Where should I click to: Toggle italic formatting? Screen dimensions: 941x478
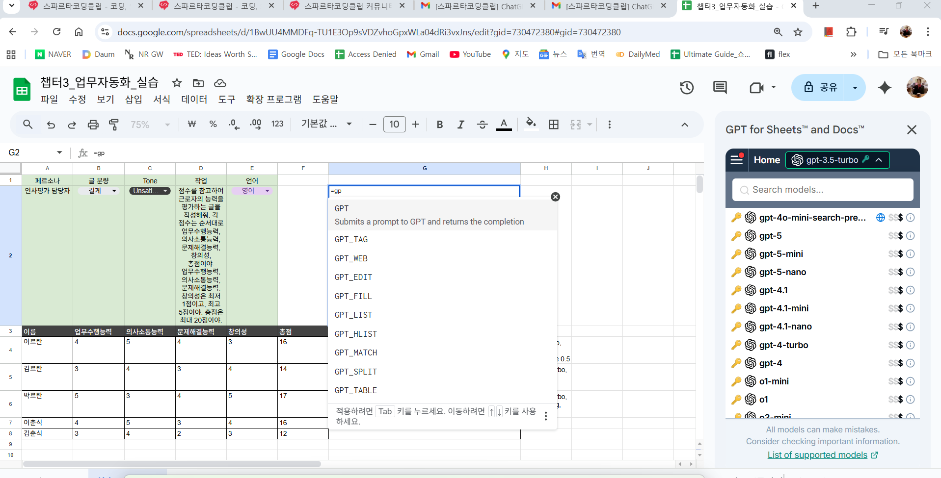point(460,125)
